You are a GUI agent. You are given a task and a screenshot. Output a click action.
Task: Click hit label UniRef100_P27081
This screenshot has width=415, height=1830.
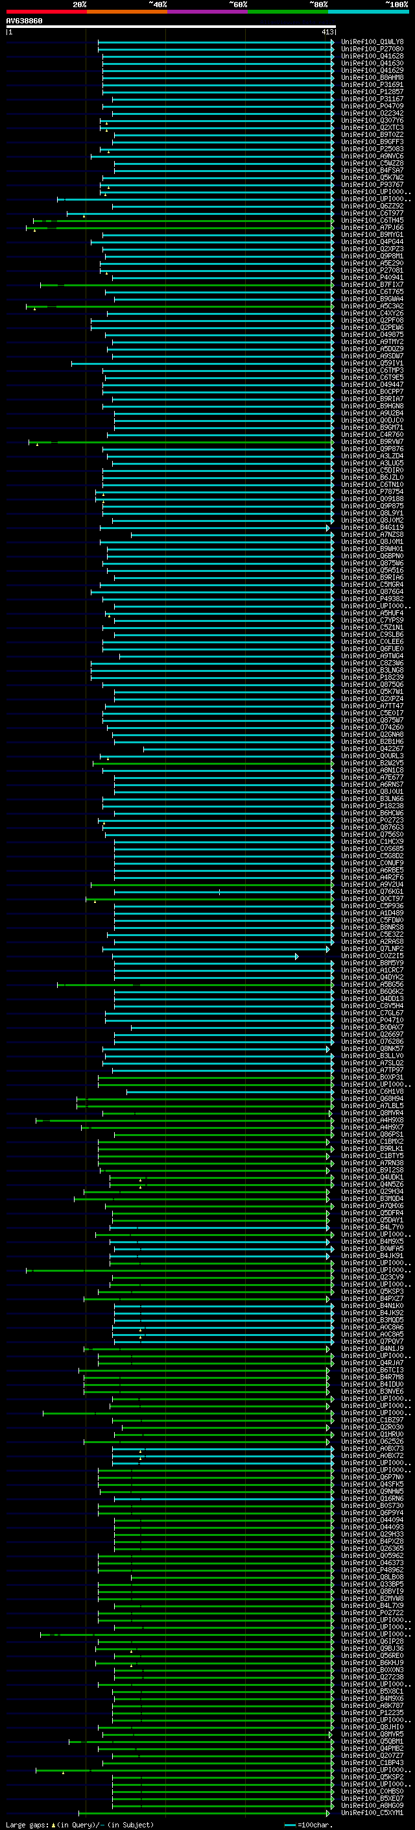pyautogui.click(x=372, y=271)
